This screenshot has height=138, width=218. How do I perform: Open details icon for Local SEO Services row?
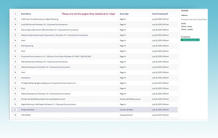point(15,24)
